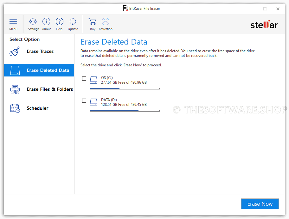Image resolution: width=289 pixels, height=219 pixels.
Task: Close the BitRaser File Eraser window
Action: pyautogui.click(x=278, y=9)
